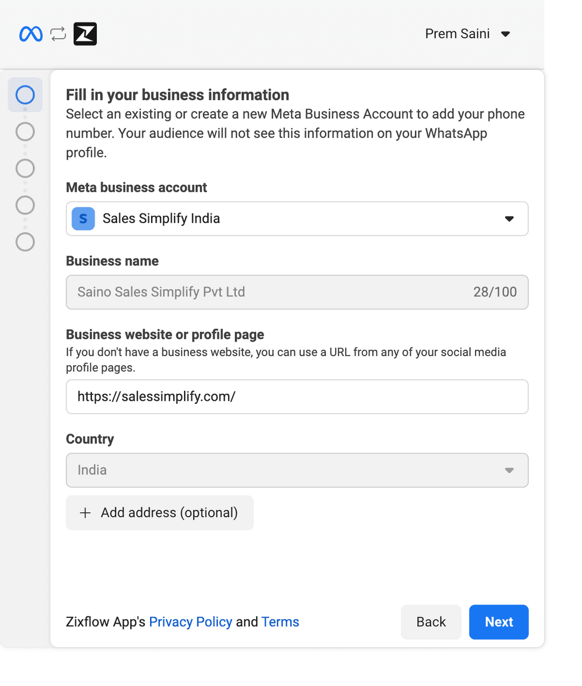The height and width of the screenshot is (686, 582).
Task: Click the plus icon beside Add address
Action: [85, 513]
